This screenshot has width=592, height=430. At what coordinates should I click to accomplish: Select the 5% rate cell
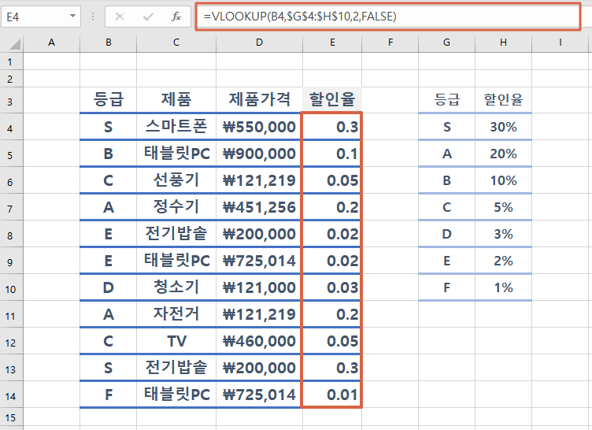[503, 207]
